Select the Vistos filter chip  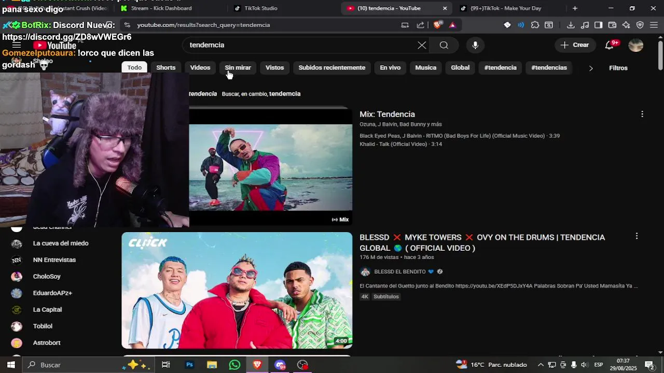275,68
